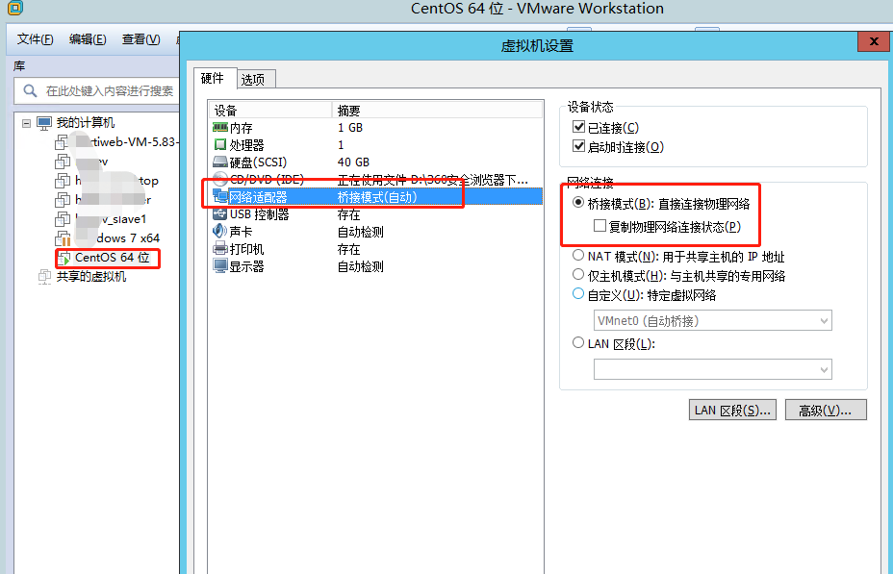
Task: Click the CentOS 64 位 running VM icon
Action: (64, 258)
